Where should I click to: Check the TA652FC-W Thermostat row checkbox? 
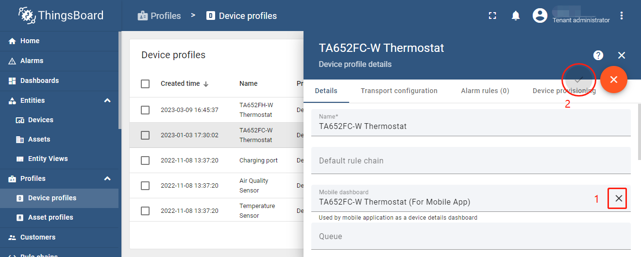point(145,135)
